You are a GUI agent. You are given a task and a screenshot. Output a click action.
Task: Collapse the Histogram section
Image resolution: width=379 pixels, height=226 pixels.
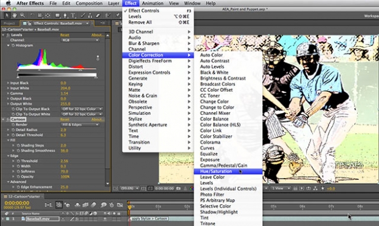pos(9,46)
